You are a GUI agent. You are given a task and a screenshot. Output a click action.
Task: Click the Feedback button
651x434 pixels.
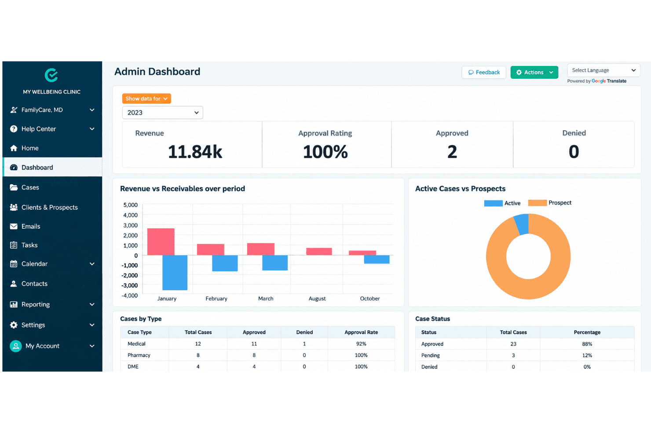click(x=484, y=73)
